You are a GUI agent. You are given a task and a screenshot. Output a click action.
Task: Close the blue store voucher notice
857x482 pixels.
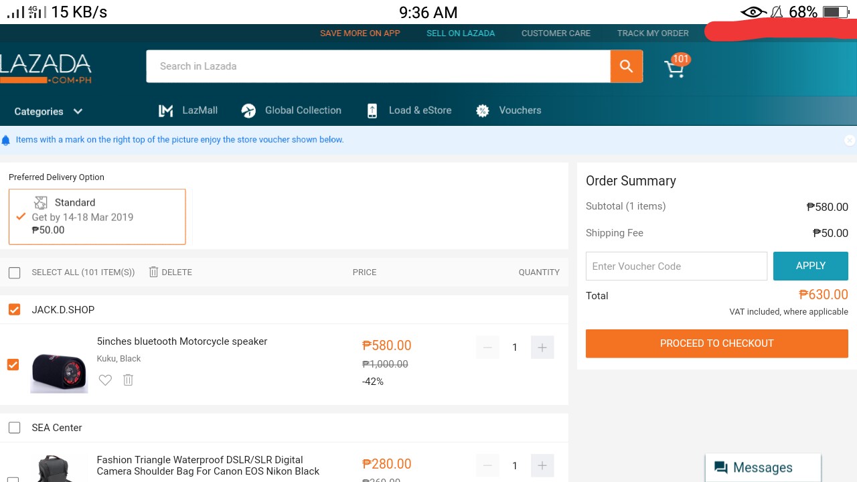(849, 141)
